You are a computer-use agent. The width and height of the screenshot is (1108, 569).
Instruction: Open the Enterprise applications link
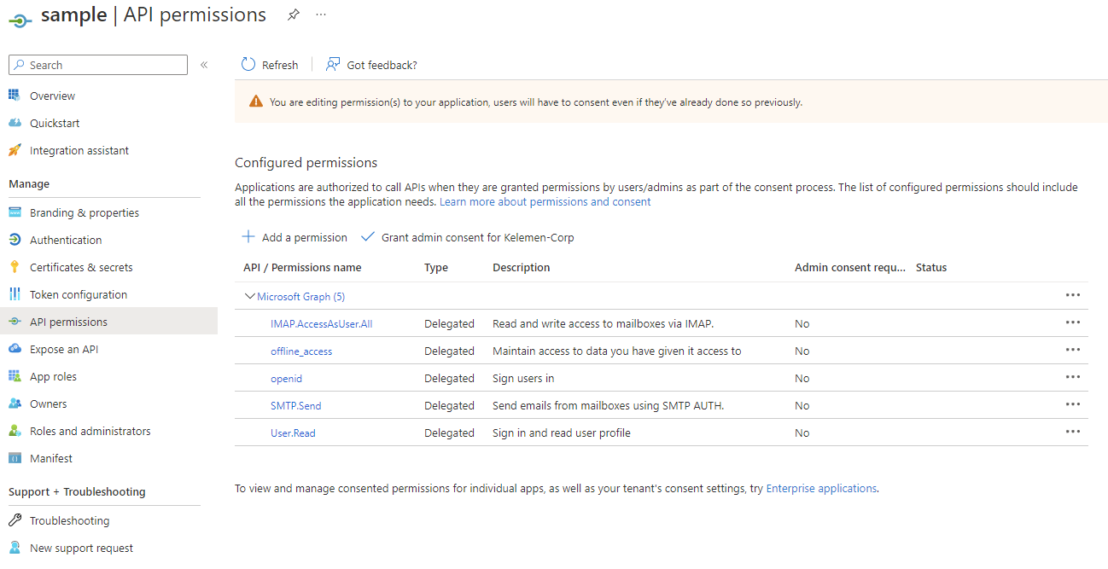821,488
